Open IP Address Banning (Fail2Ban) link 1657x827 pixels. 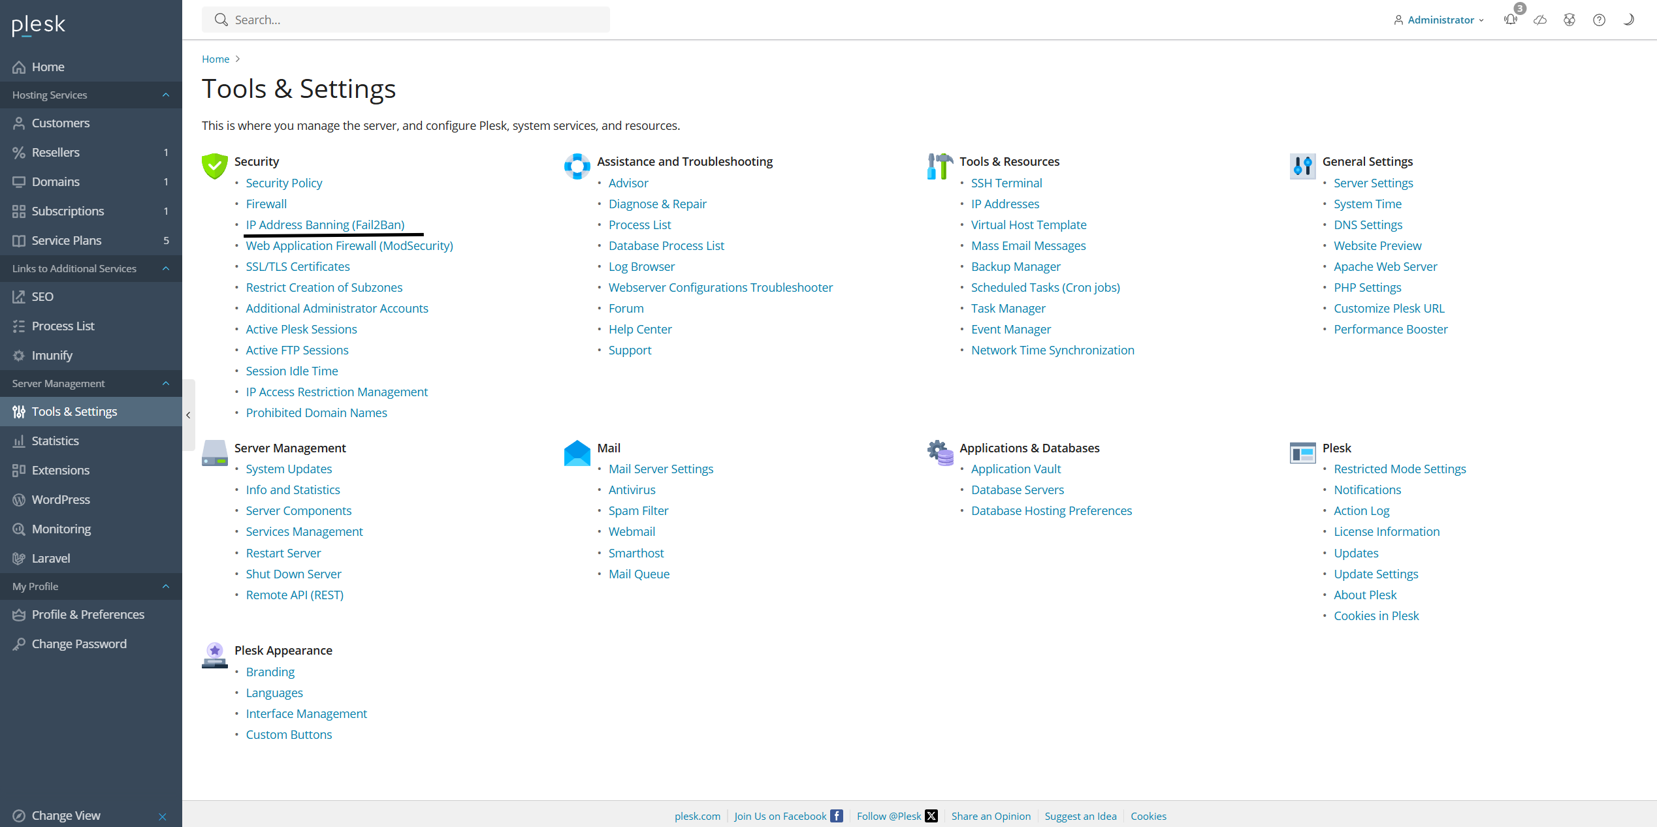pyautogui.click(x=325, y=225)
